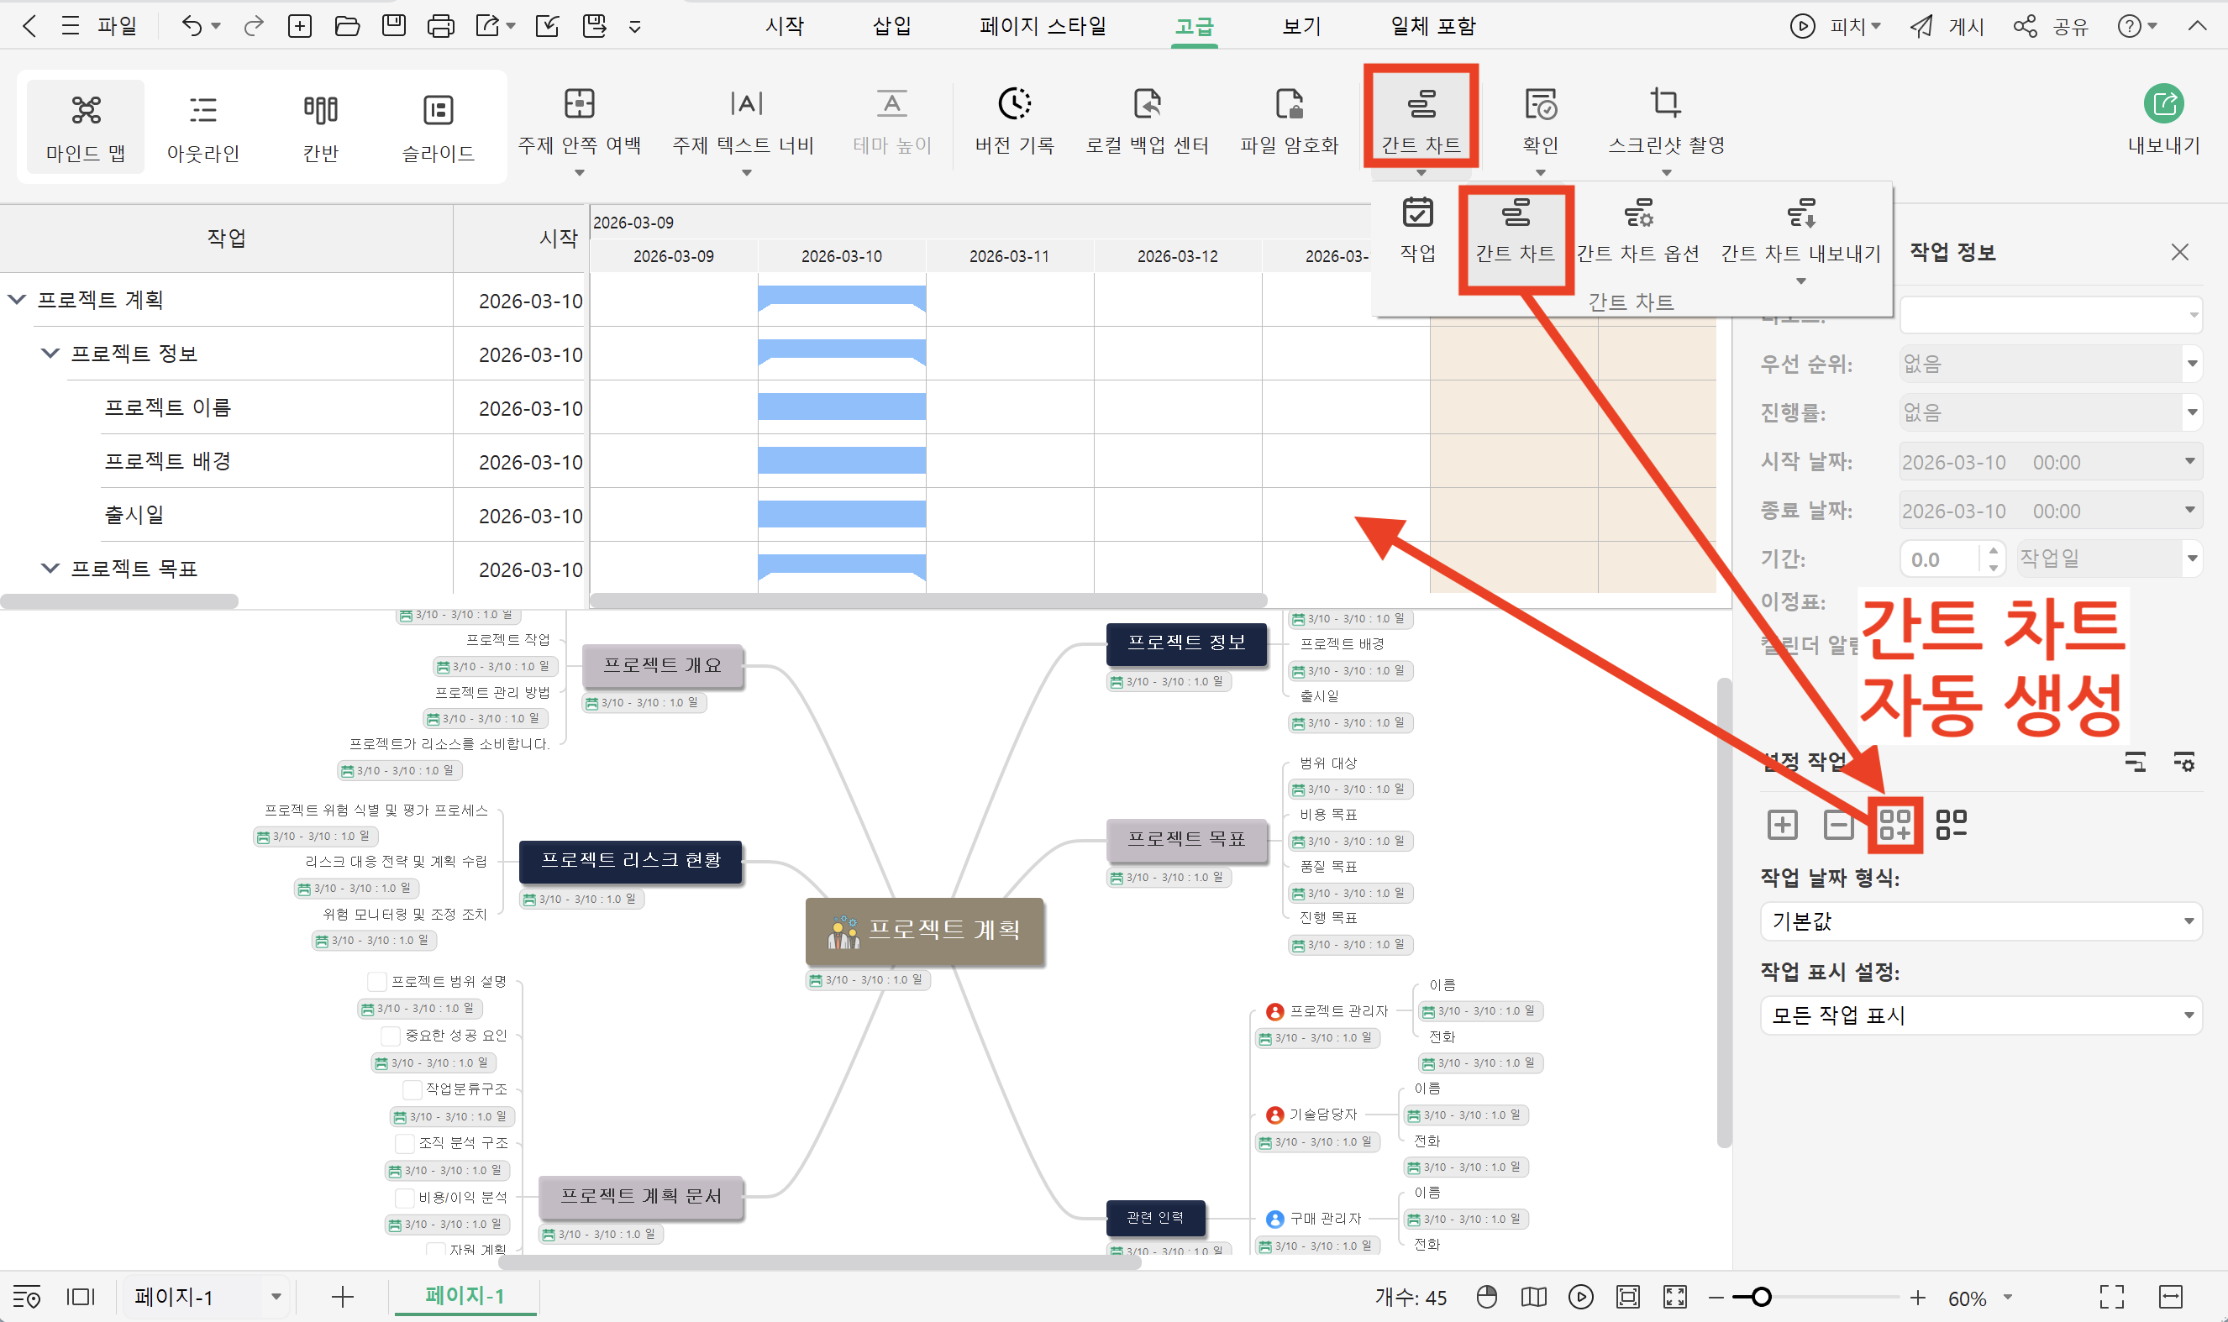The width and height of the screenshot is (2228, 1322).
Task: Toggle the 프로젝트 범위 설명 checkbox
Action: point(377,981)
